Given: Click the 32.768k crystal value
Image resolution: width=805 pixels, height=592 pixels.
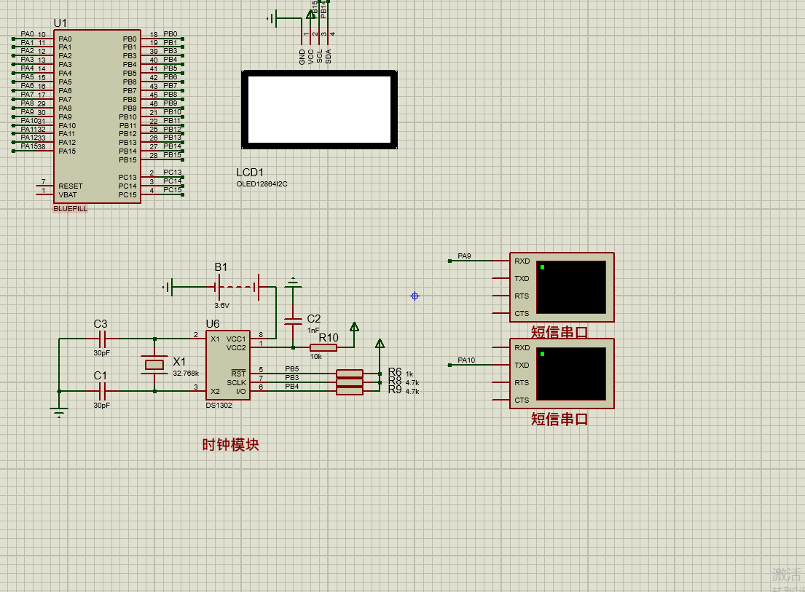Looking at the screenshot, I should pyautogui.click(x=186, y=374).
